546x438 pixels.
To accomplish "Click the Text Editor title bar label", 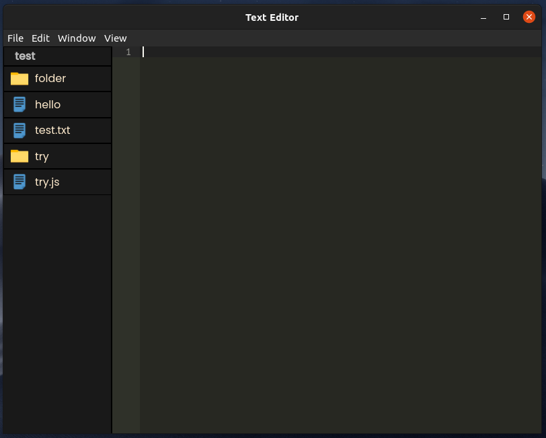I will 272,17.
